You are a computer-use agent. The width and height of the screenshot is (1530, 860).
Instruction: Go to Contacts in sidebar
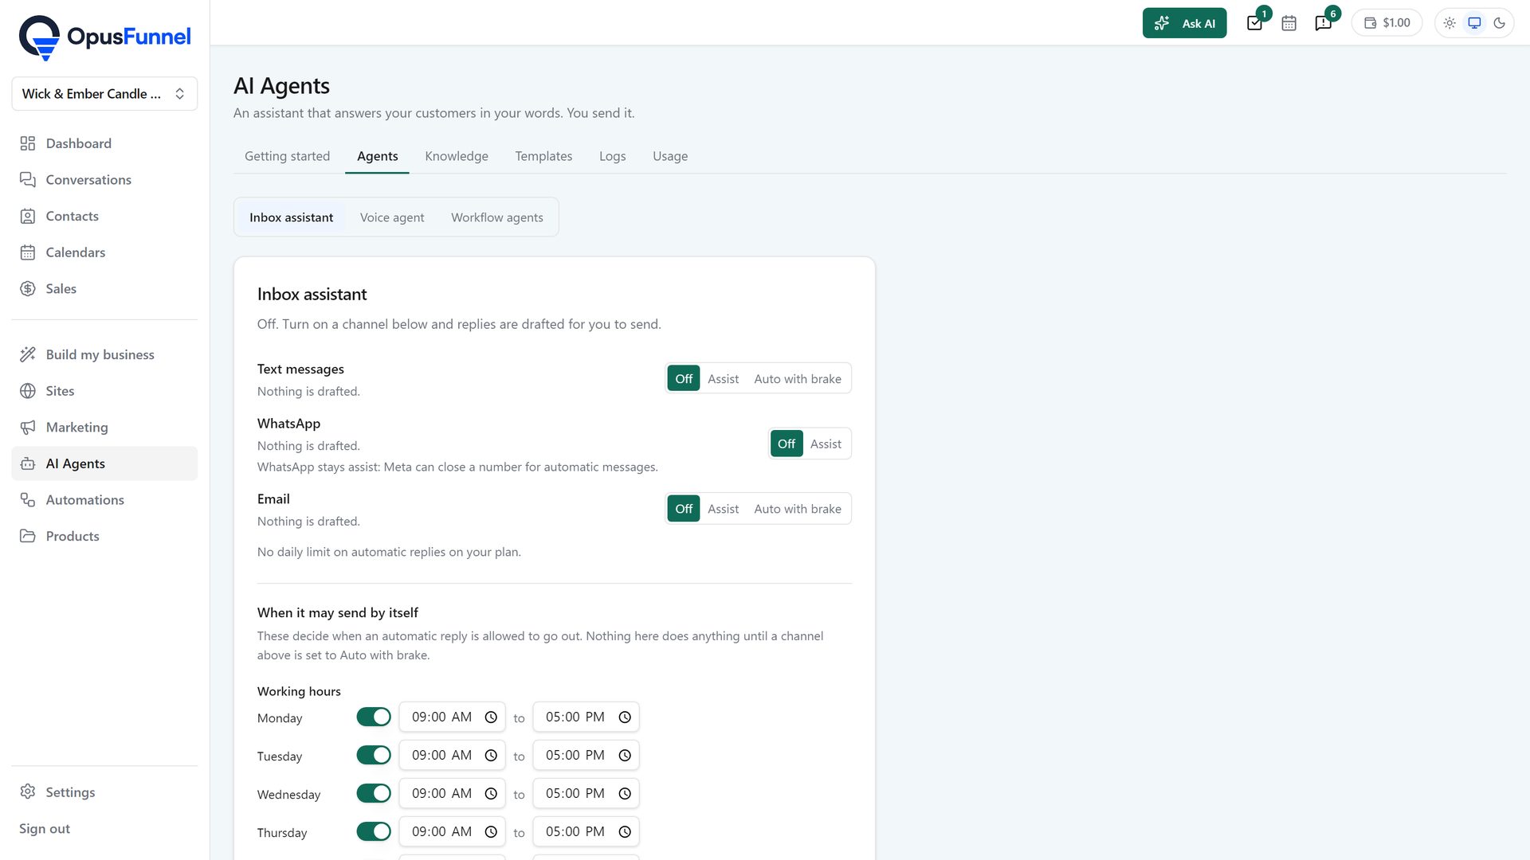[104, 216]
